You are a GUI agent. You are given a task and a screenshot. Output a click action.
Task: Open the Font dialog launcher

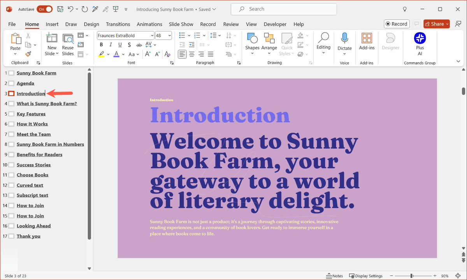(172, 63)
